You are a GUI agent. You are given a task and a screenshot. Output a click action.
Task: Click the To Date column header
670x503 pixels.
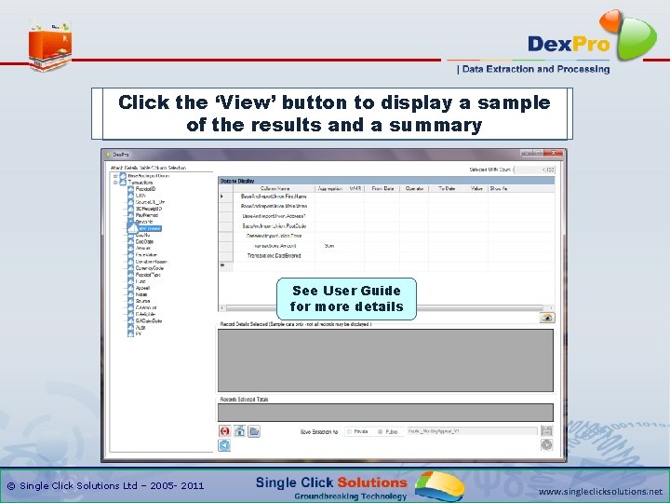[447, 188]
